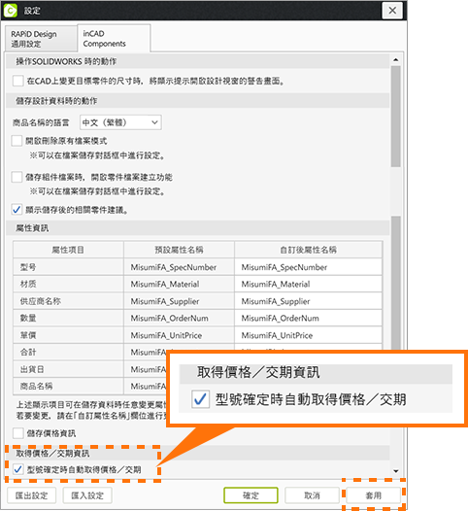The height and width of the screenshot is (511, 468).
Task: Click the 匯入設定 button
Action: point(87,495)
